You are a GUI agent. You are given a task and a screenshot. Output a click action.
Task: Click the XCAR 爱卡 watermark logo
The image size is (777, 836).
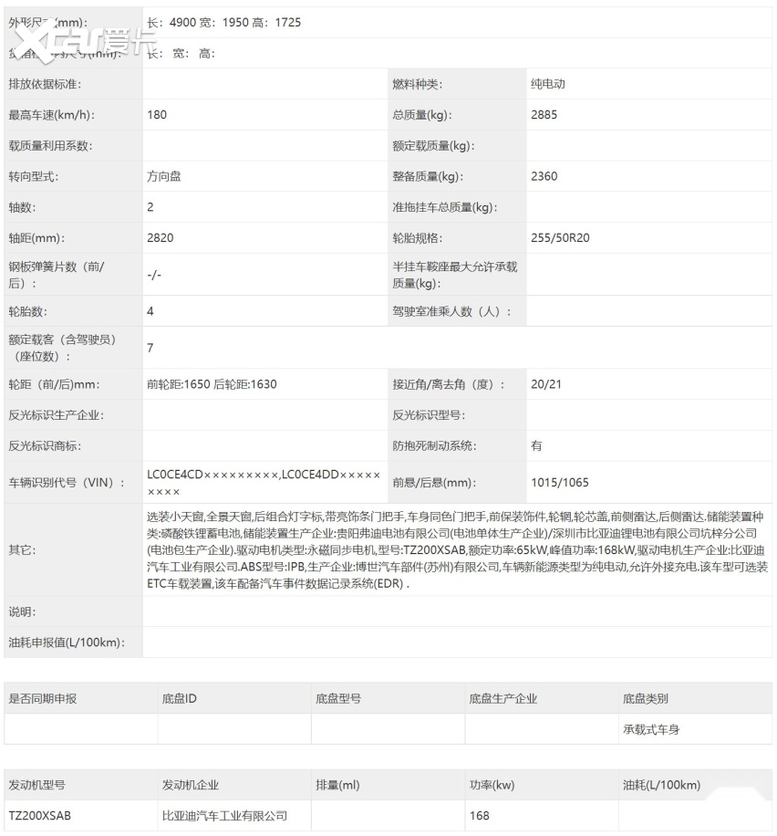[x=89, y=38]
